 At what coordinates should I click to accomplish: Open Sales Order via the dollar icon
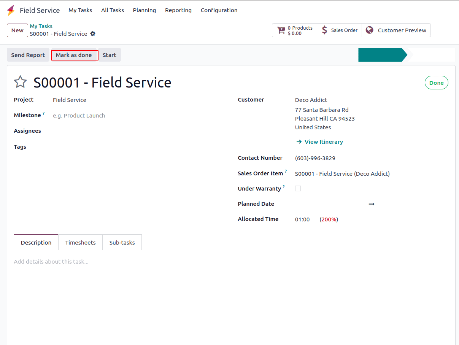[x=324, y=30]
